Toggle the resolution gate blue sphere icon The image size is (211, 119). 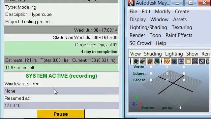(181, 61)
